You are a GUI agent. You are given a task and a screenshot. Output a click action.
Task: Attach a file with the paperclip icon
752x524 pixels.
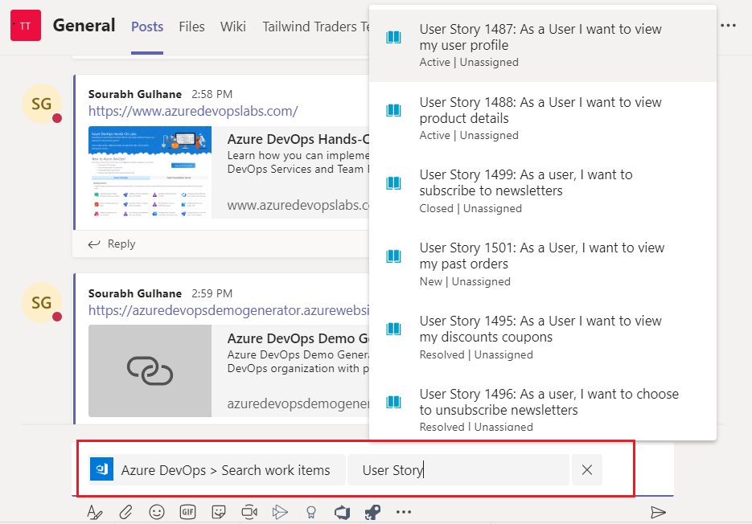(x=125, y=513)
